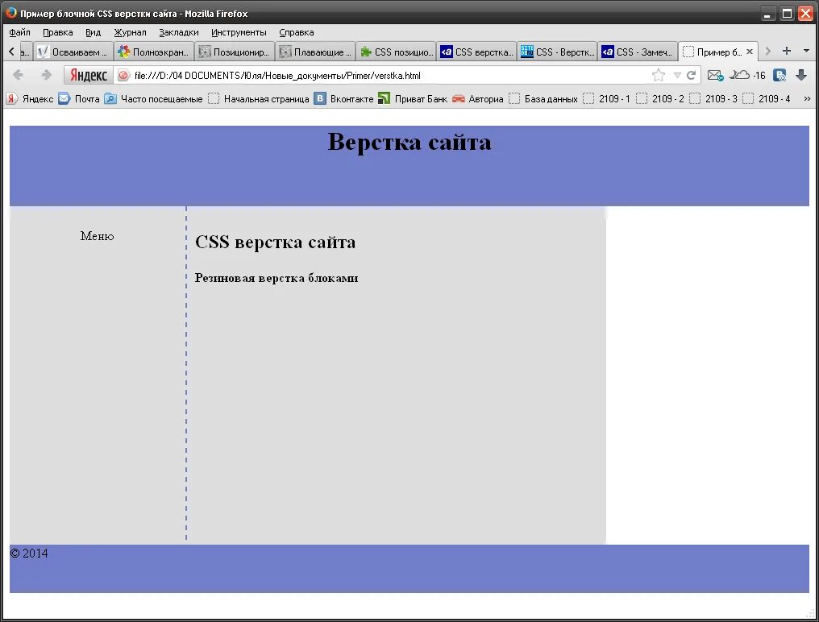Click the VK toolbar extension icon
The height and width of the screenshot is (622, 819).
coord(780,75)
